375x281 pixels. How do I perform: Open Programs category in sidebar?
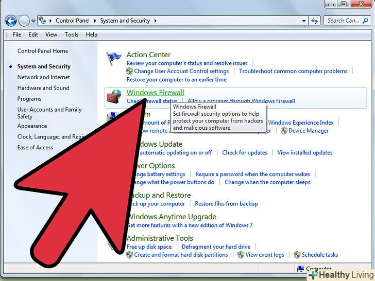29,99
